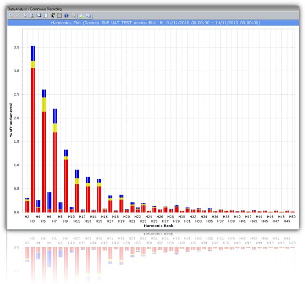Open print preview with page-magnifier icon
This screenshot has width=305, height=284.
click(31, 15)
